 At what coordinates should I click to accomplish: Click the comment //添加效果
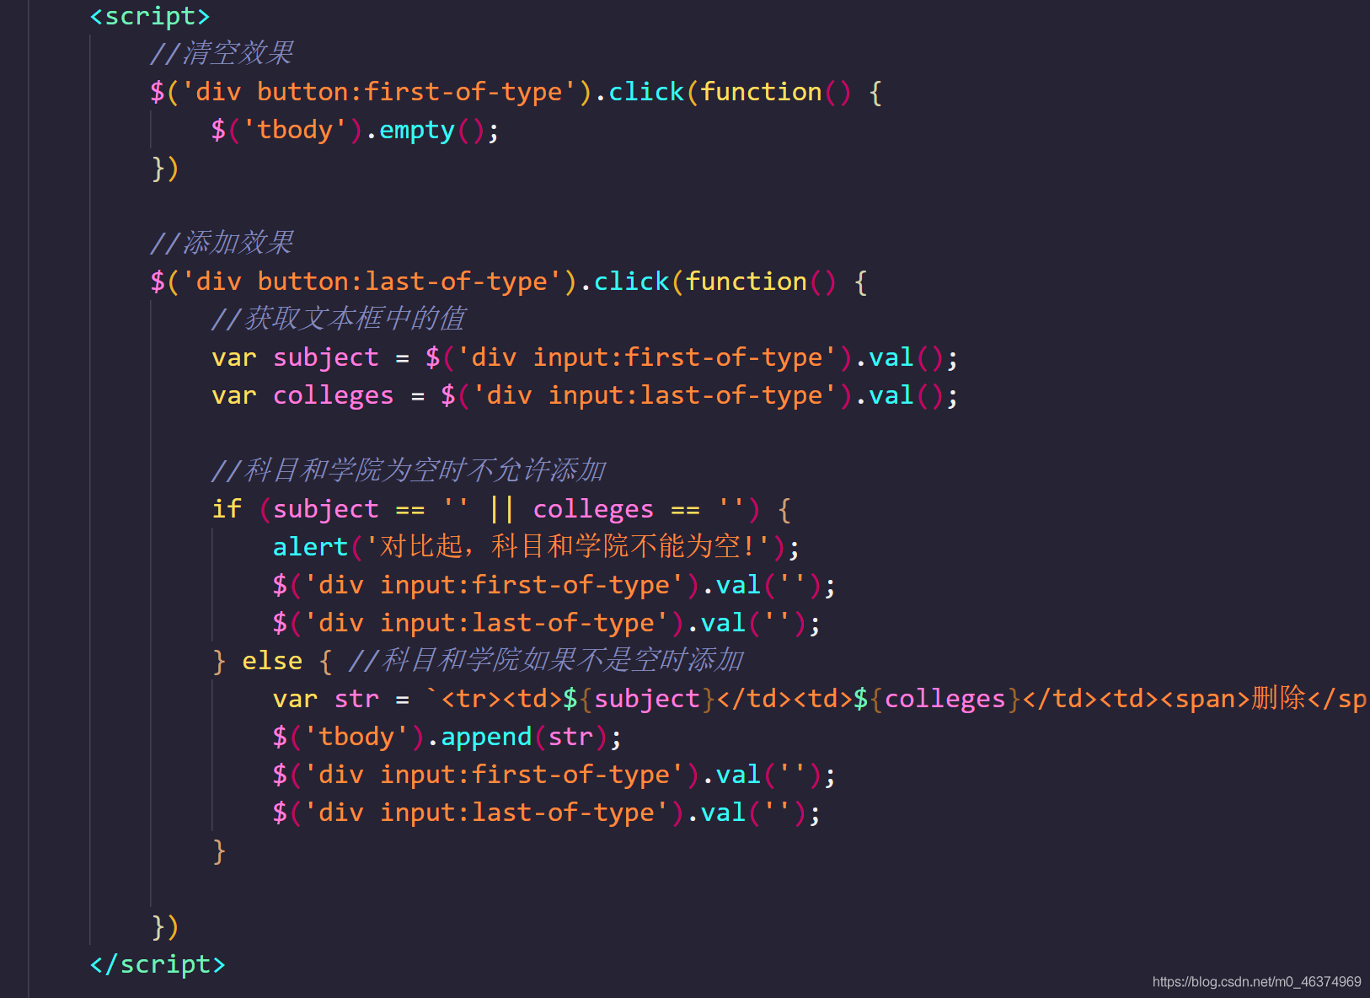coord(222,243)
